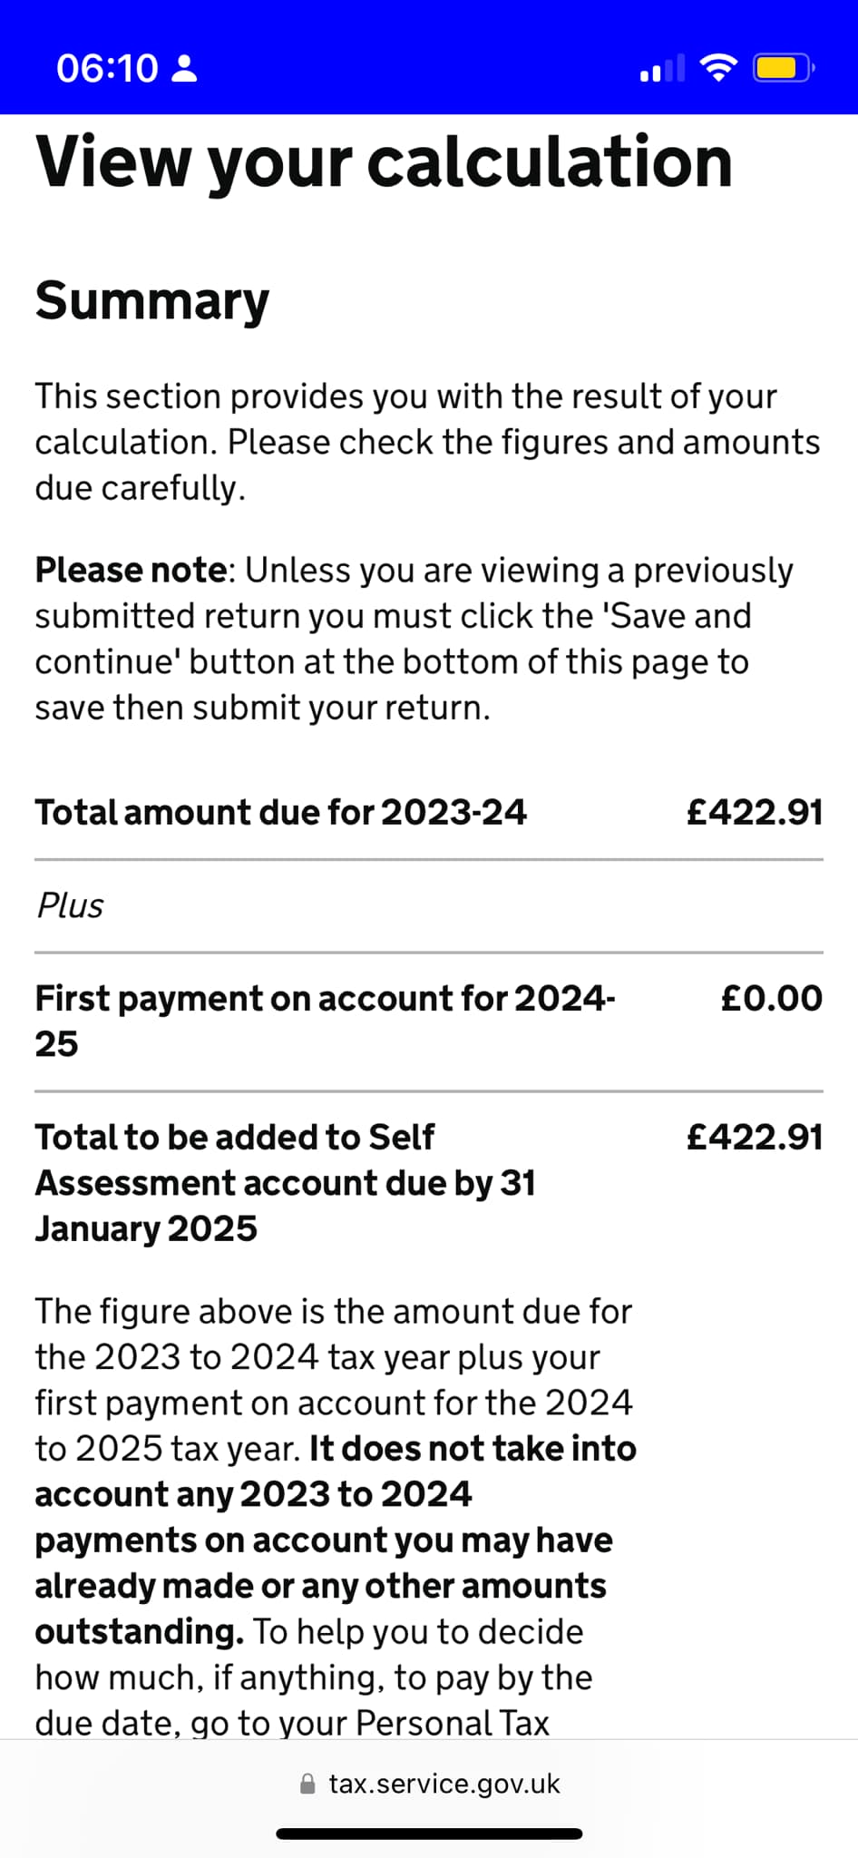This screenshot has width=858, height=1858.
Task: Tap the £0.00 payment on account value
Action: coord(772,998)
